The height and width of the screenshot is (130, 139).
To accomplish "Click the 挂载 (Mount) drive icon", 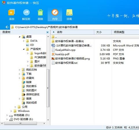I will (69, 12).
